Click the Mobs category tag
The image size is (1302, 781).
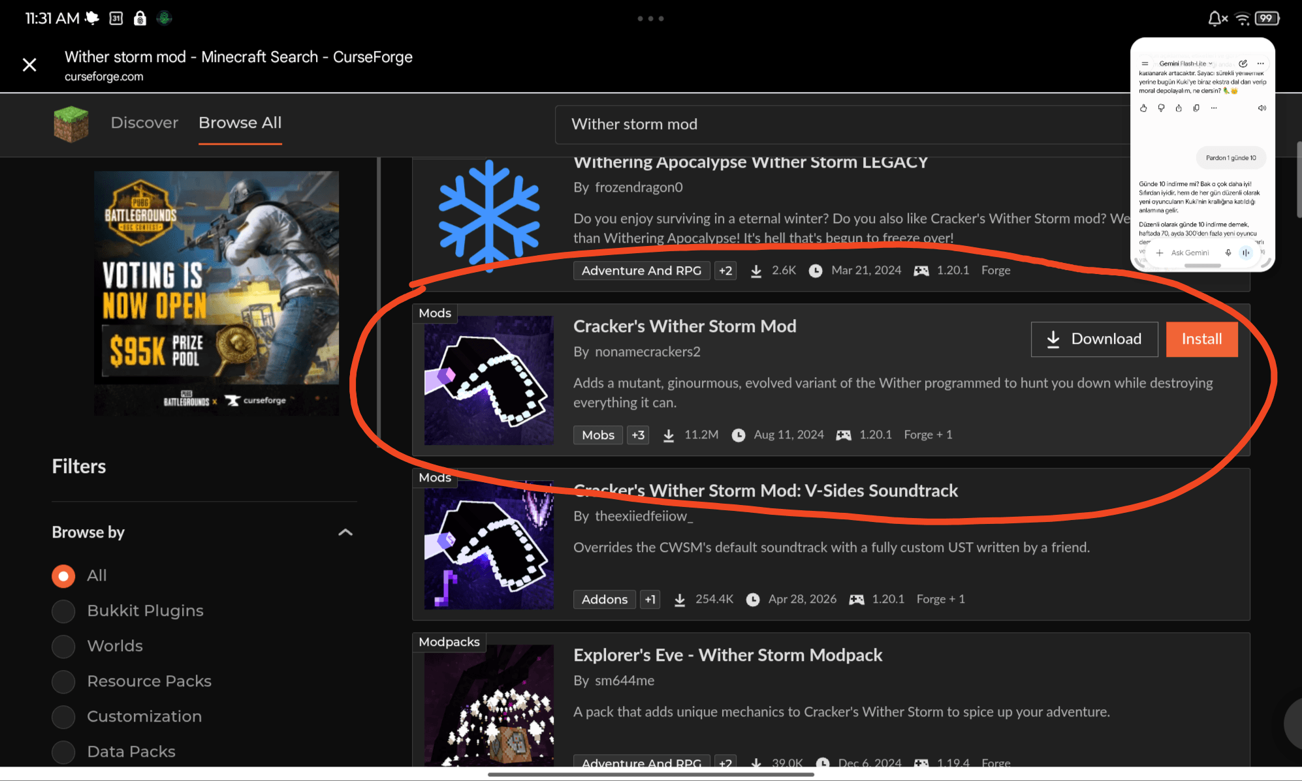[598, 435]
